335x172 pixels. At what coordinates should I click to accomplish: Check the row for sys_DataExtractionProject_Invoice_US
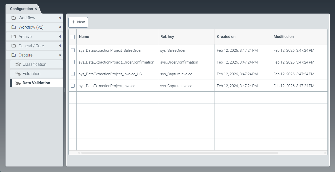72,74
